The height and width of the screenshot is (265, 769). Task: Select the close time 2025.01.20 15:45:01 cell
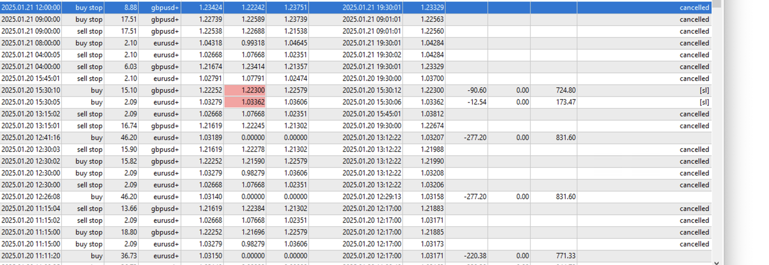click(x=372, y=114)
